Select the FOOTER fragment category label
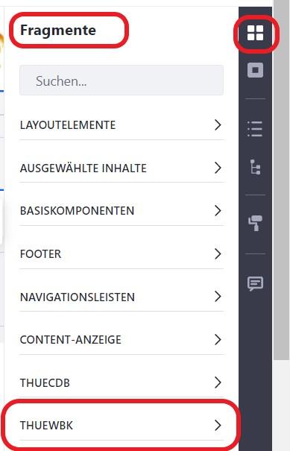This screenshot has height=451, width=290. click(x=40, y=254)
